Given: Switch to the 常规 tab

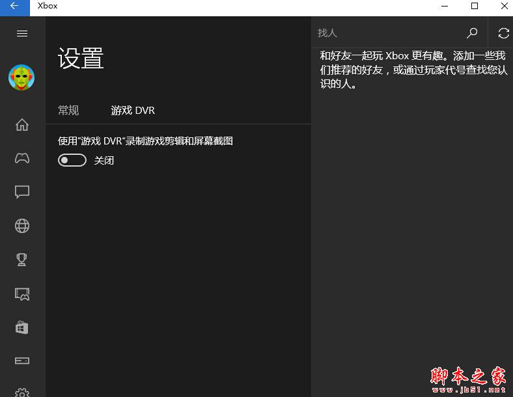Looking at the screenshot, I should click(68, 111).
